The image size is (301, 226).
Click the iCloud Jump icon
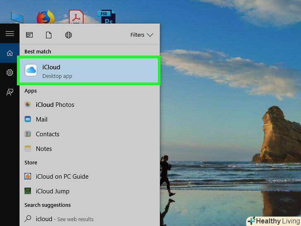(28, 191)
